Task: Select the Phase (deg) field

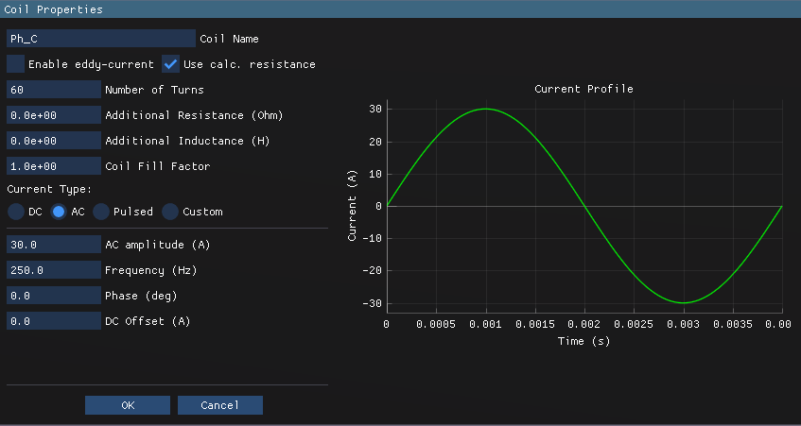Action: click(53, 296)
